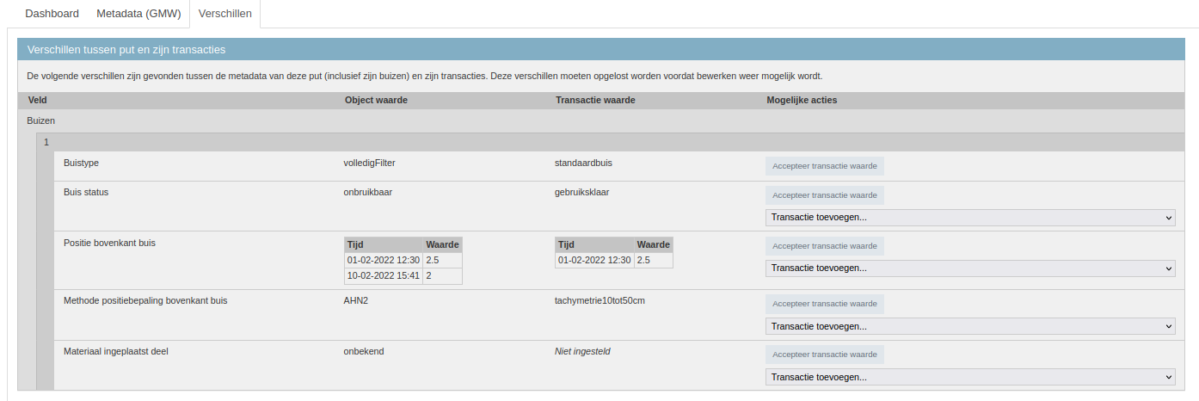Open Transactie toevoegen dropdown for Buis status

[969, 218]
